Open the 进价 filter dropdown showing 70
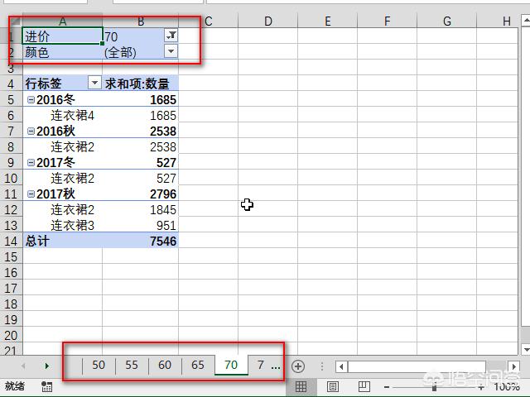This screenshot has height=397, width=530. click(171, 36)
